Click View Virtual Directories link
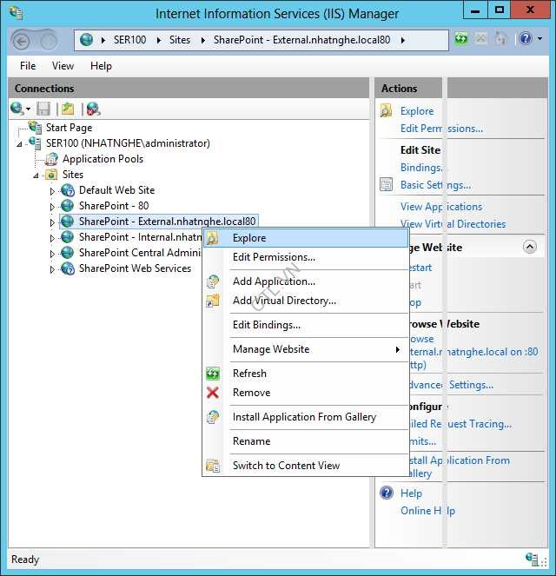 [453, 224]
